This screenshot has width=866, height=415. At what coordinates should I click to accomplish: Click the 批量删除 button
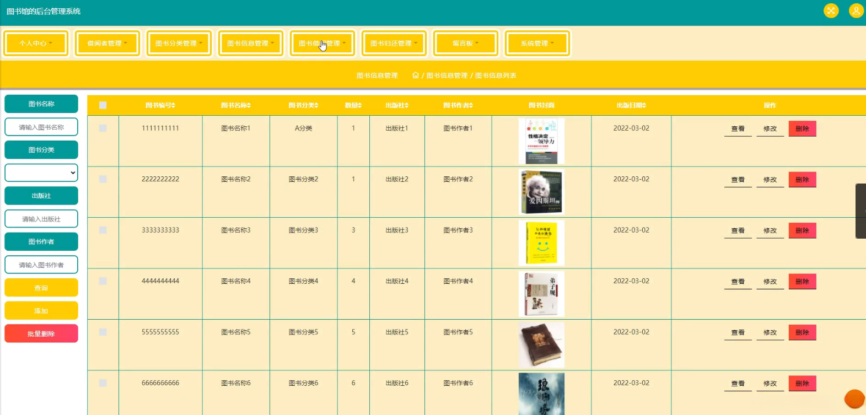pyautogui.click(x=41, y=333)
